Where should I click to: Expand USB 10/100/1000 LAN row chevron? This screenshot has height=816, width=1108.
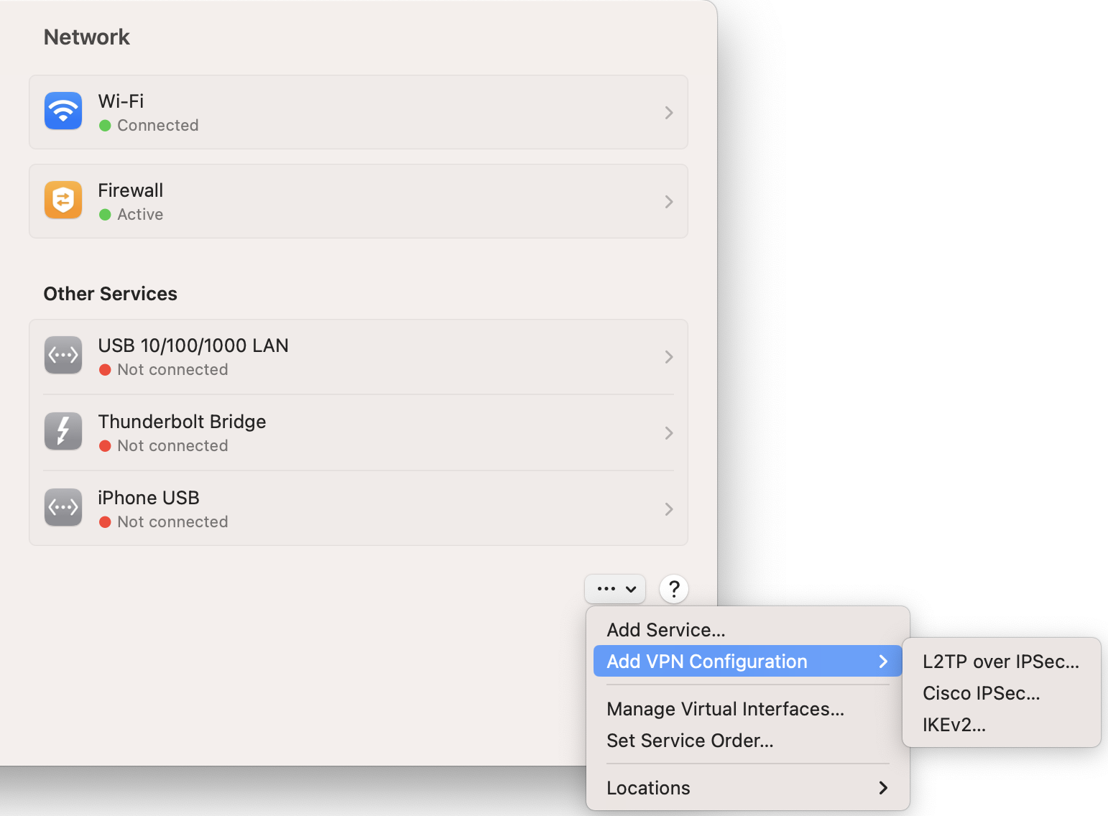click(x=669, y=357)
